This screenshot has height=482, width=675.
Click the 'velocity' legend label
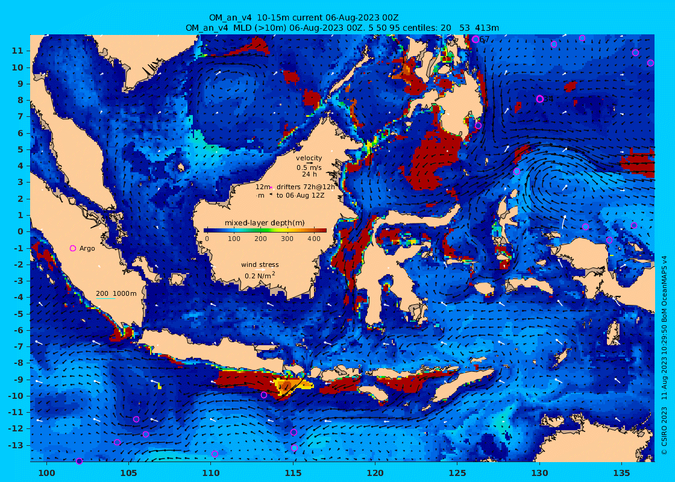click(x=309, y=158)
